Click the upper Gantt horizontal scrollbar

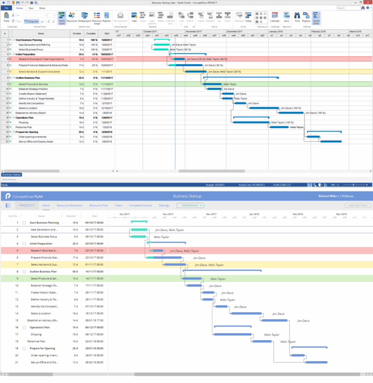(212, 171)
